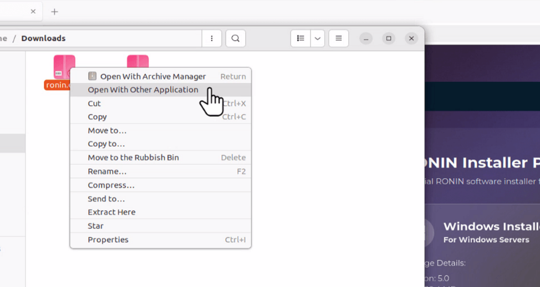Click Copy in the context menu
The height and width of the screenshot is (287, 540).
click(x=97, y=117)
